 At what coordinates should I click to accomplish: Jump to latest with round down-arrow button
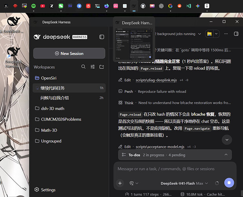tap(227, 140)
